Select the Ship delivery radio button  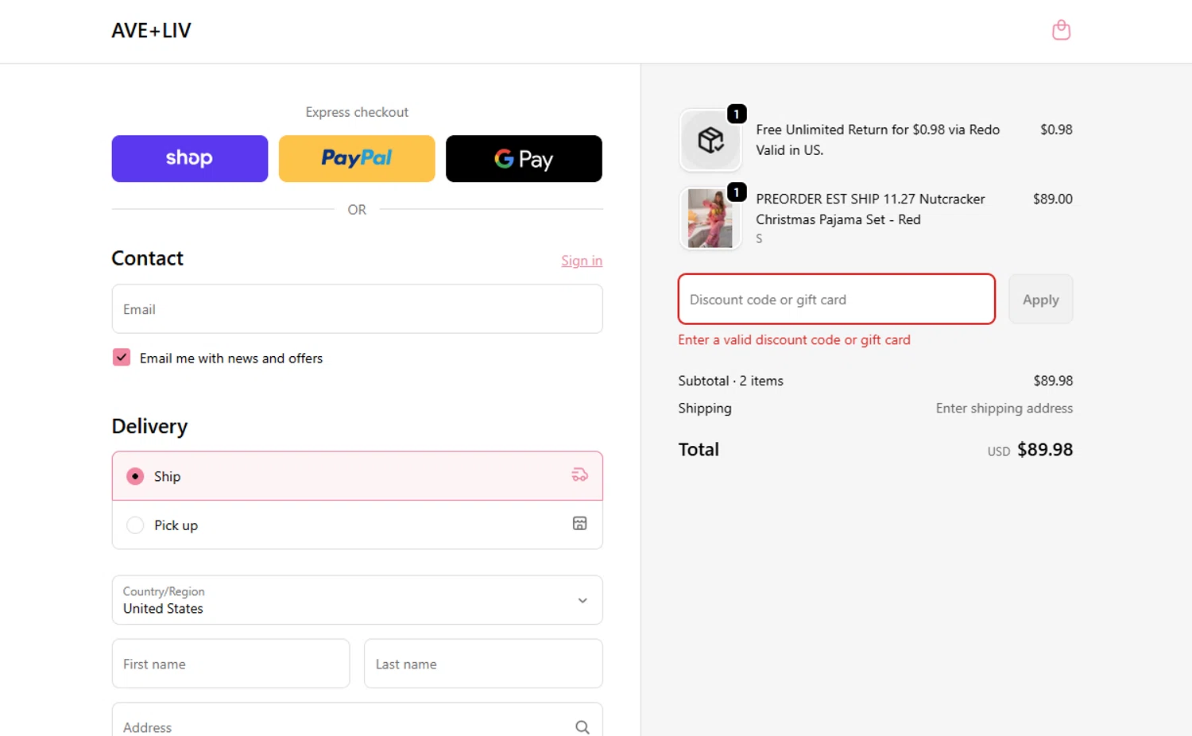pyautogui.click(x=135, y=476)
